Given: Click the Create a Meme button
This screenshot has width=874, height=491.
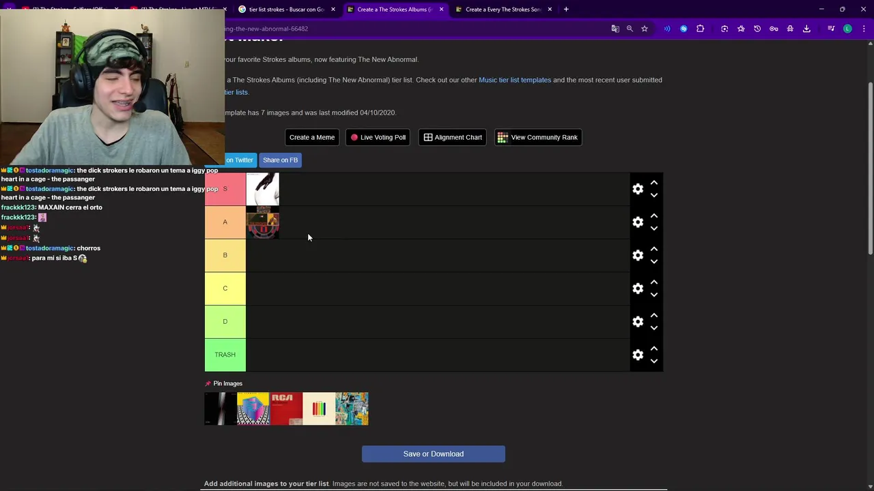Looking at the screenshot, I should [312, 138].
